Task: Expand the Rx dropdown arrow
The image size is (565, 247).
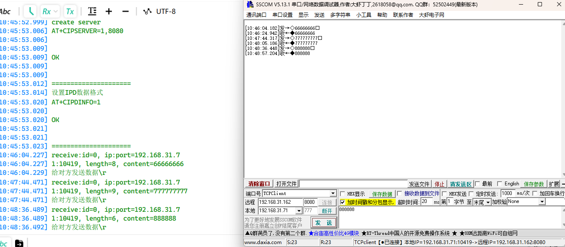Action: point(56,11)
